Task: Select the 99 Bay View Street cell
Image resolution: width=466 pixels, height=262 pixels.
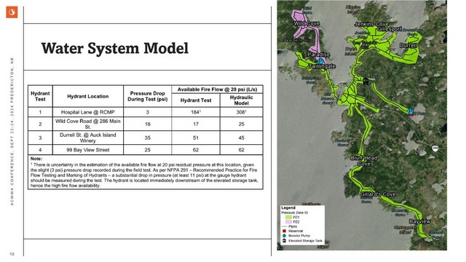Action: (88, 150)
